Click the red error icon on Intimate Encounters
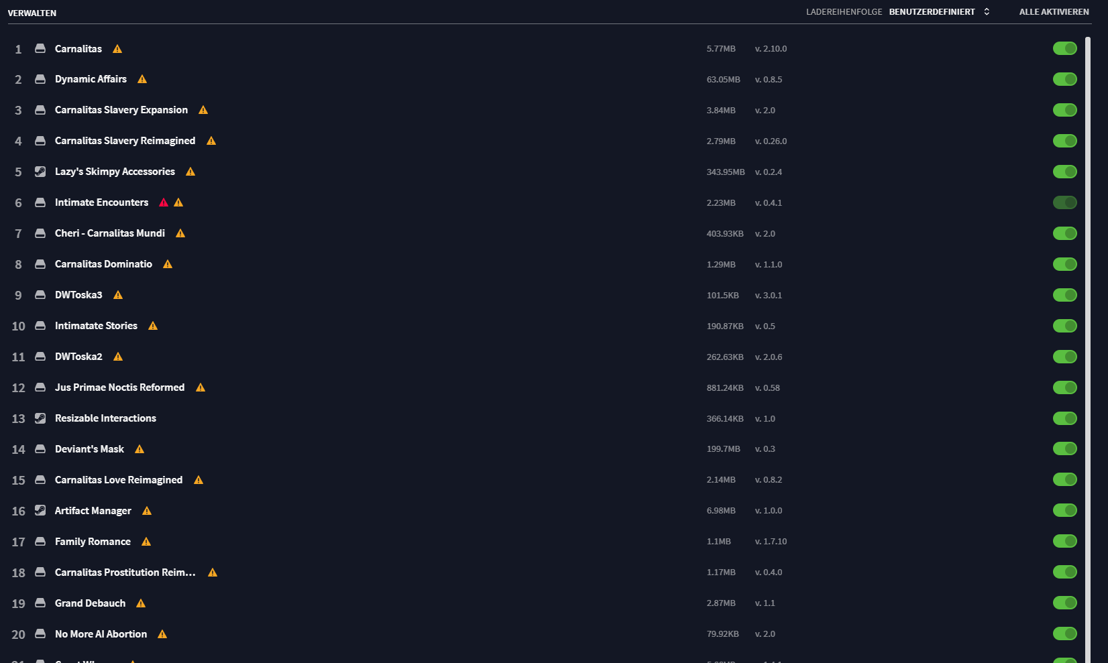This screenshot has width=1108, height=663. click(164, 202)
